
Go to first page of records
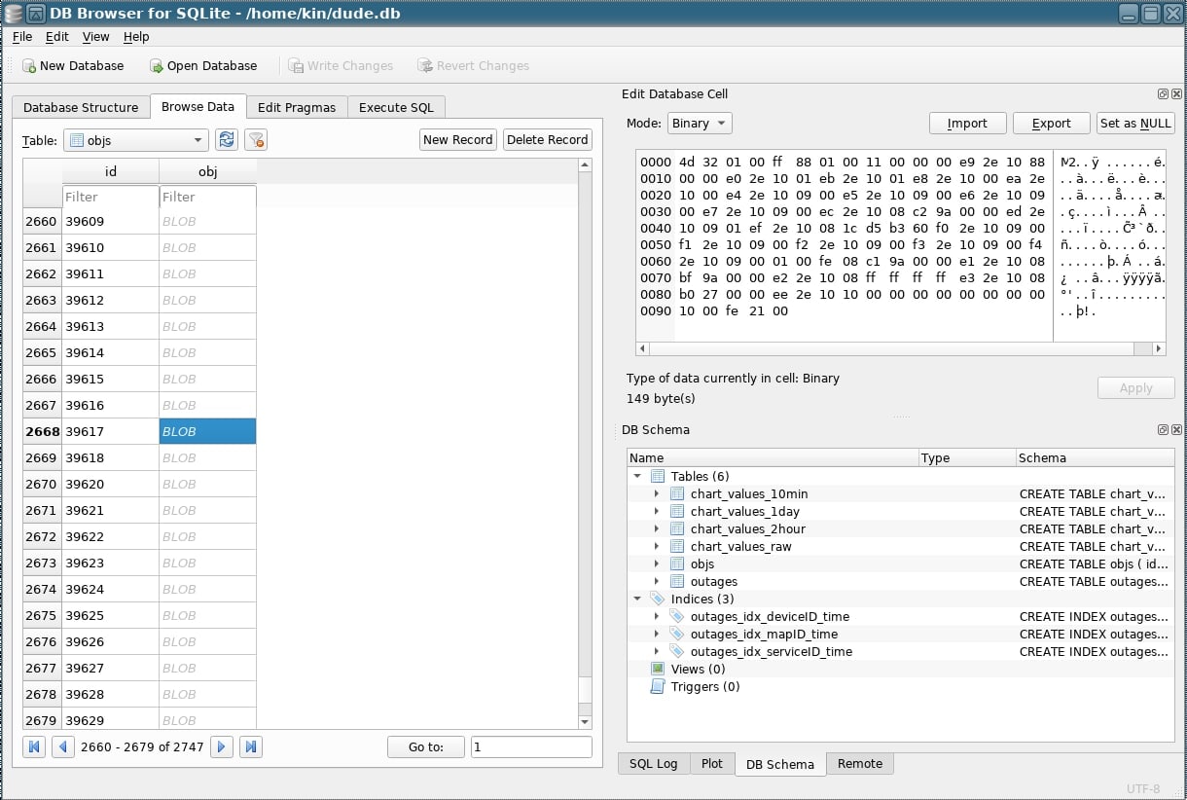(x=35, y=747)
